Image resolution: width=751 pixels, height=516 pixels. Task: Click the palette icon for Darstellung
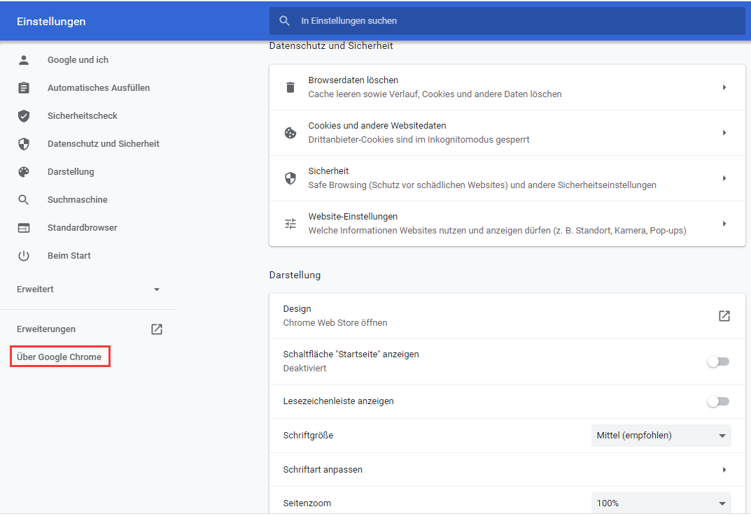point(24,172)
